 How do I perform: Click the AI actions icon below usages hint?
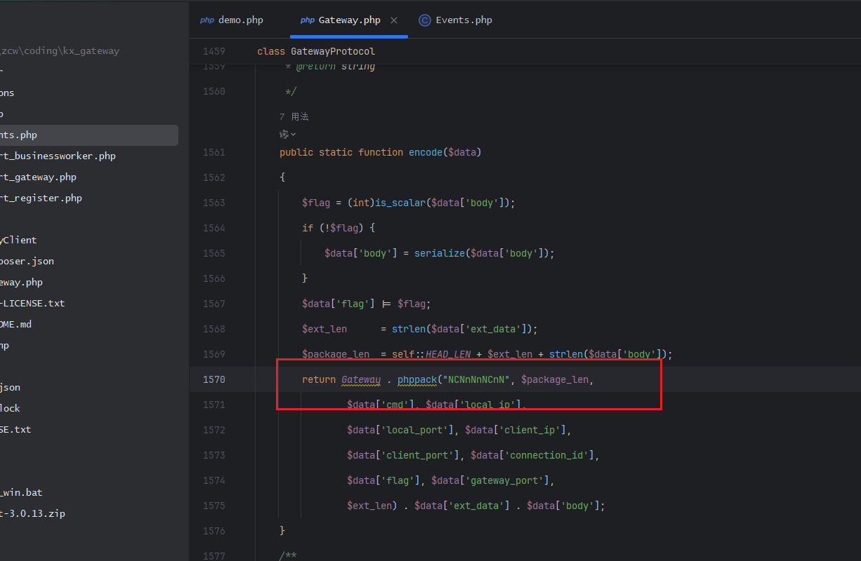[284, 134]
